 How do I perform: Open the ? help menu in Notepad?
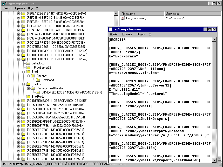click(x=150, y=34)
